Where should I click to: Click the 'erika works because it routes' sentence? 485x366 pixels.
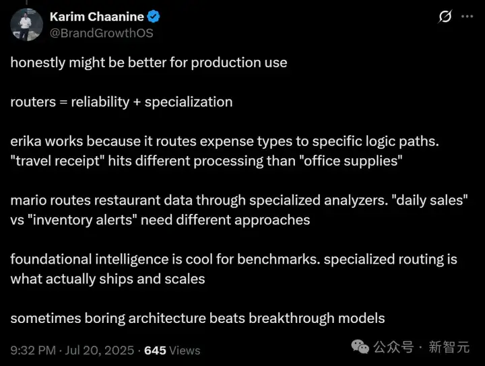pyautogui.click(x=224, y=141)
